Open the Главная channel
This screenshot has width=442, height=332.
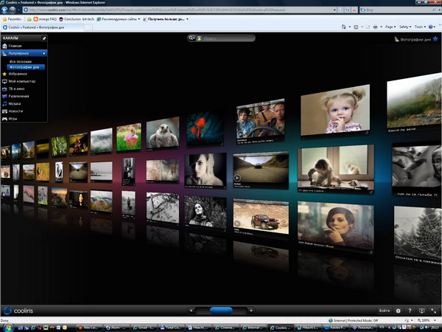[x=15, y=46]
